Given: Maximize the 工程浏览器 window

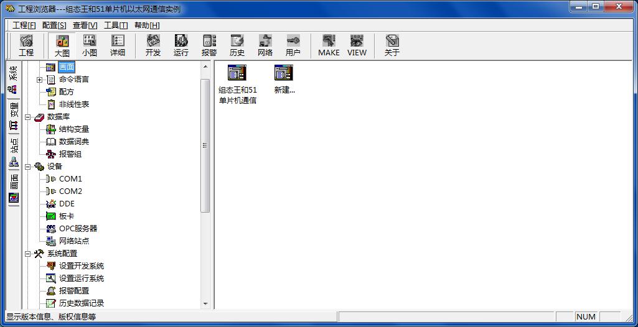Looking at the screenshot, I should point(595,7).
